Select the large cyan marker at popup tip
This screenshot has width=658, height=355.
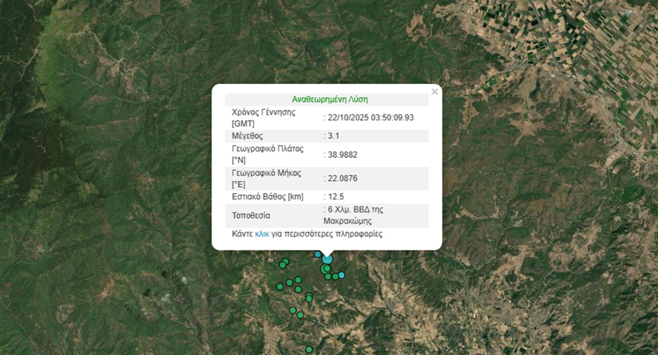(327, 259)
